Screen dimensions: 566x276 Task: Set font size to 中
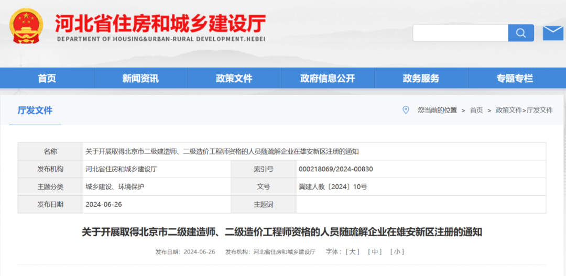tap(375, 252)
